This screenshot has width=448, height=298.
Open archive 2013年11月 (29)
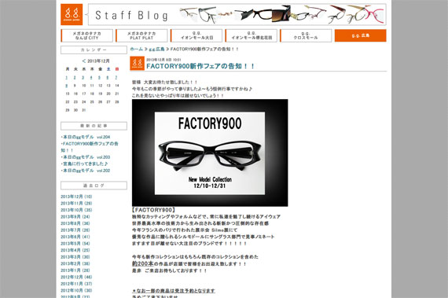[76, 204]
